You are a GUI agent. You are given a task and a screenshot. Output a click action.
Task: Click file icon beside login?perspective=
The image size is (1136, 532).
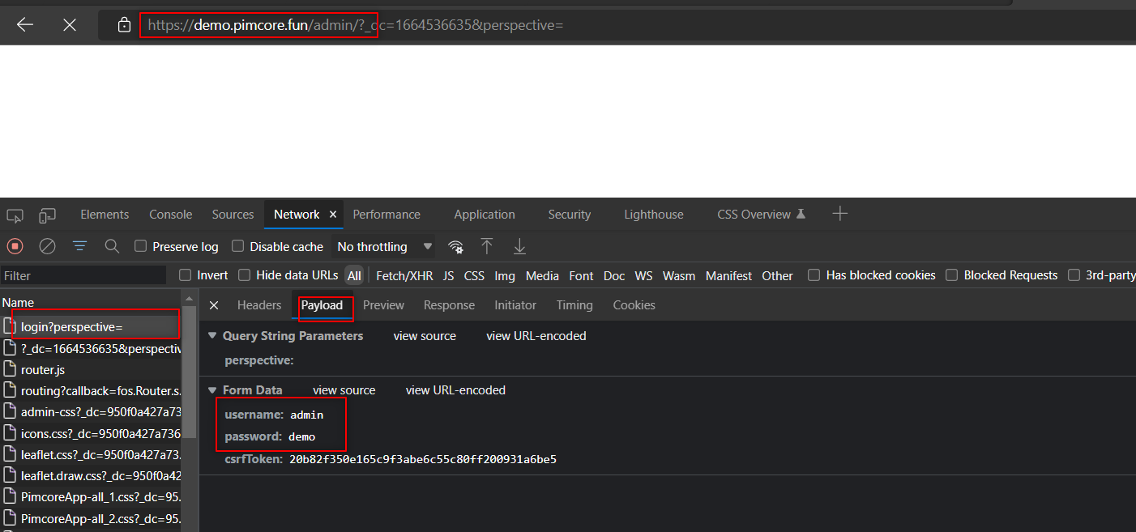[x=10, y=326]
